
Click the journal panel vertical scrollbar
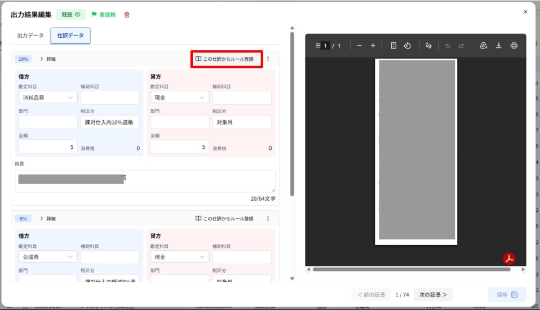point(292,114)
